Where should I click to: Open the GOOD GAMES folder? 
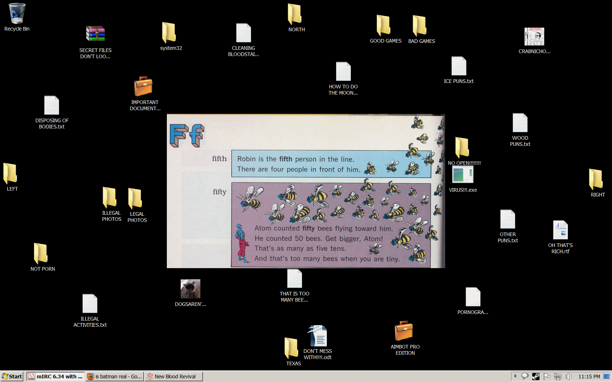click(384, 25)
